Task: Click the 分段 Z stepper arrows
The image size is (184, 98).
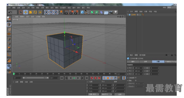Action: coord(158,74)
